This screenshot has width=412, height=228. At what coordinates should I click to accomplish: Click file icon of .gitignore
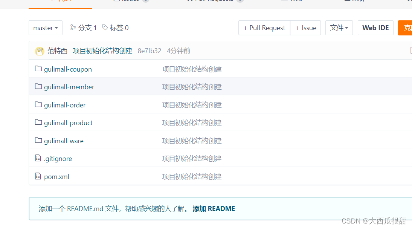(x=38, y=158)
